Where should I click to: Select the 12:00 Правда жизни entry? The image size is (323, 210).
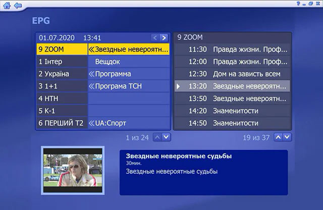click(232, 62)
